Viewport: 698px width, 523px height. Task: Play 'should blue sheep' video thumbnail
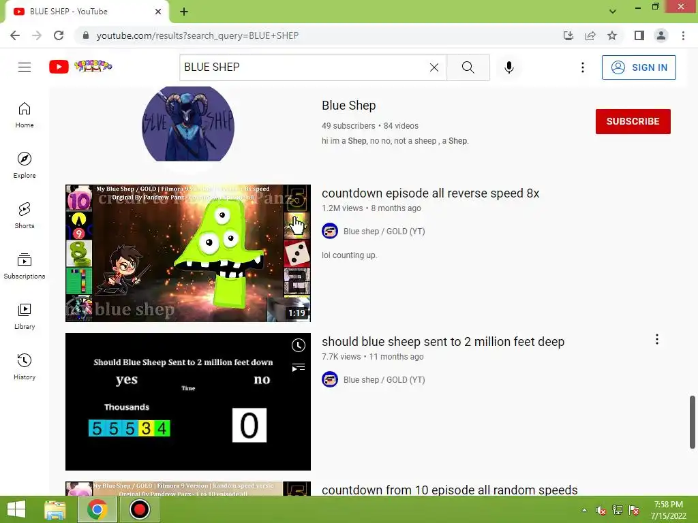pyautogui.click(x=188, y=402)
